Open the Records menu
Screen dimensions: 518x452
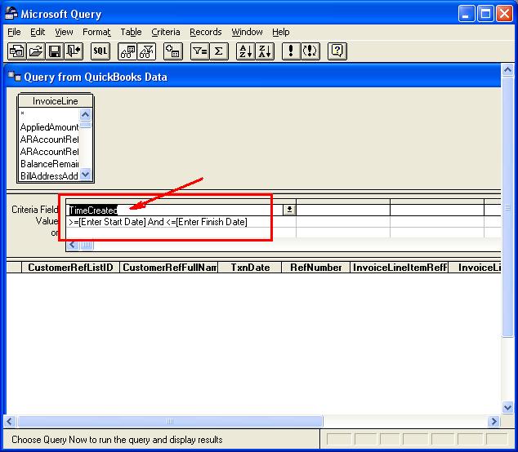click(x=205, y=32)
